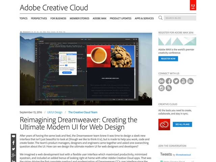Click the Instagram icon in the sidebar
This screenshot has width=216, height=162.
pos(162,88)
